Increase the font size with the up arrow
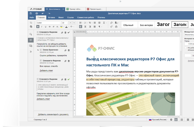This screenshot has width=194, height=127. (70, 23)
